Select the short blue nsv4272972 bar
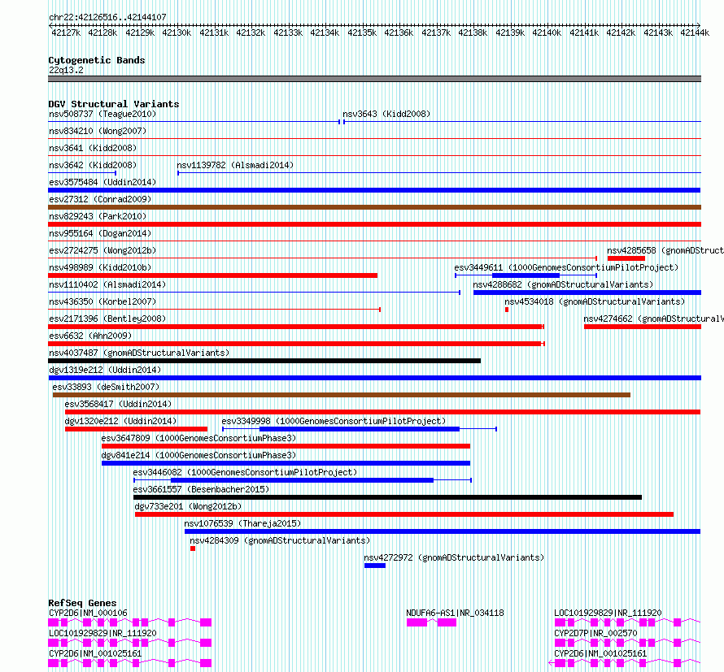The height and width of the screenshot is (672, 724). [375, 566]
